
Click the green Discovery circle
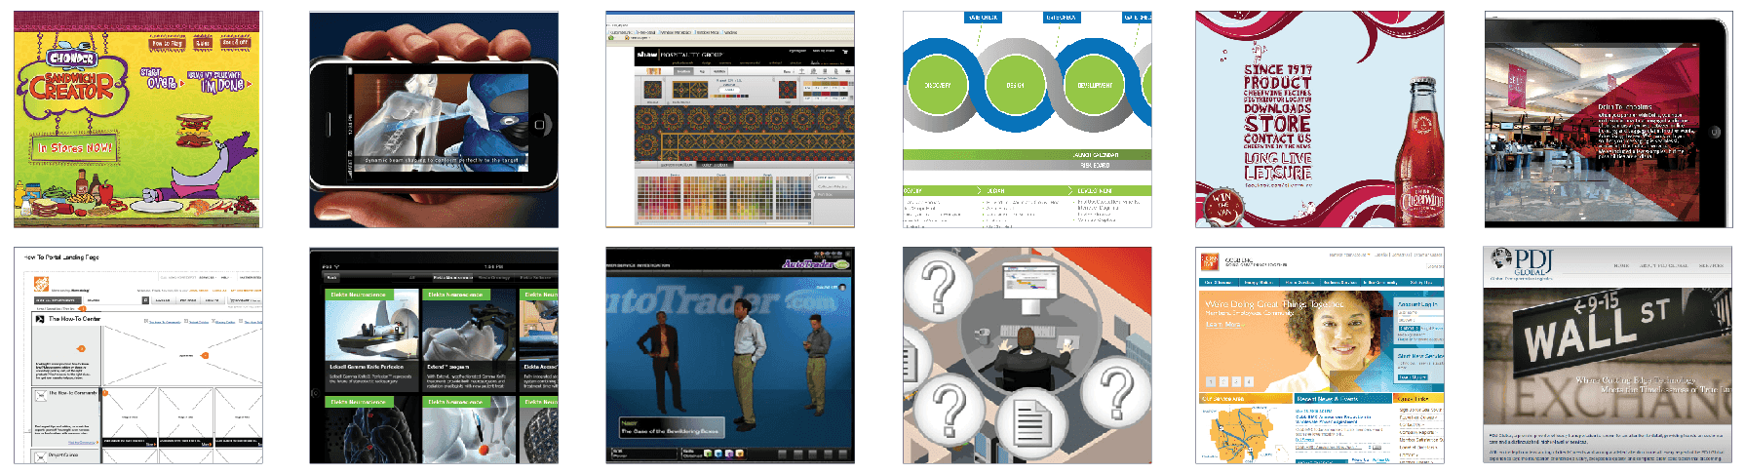click(937, 86)
